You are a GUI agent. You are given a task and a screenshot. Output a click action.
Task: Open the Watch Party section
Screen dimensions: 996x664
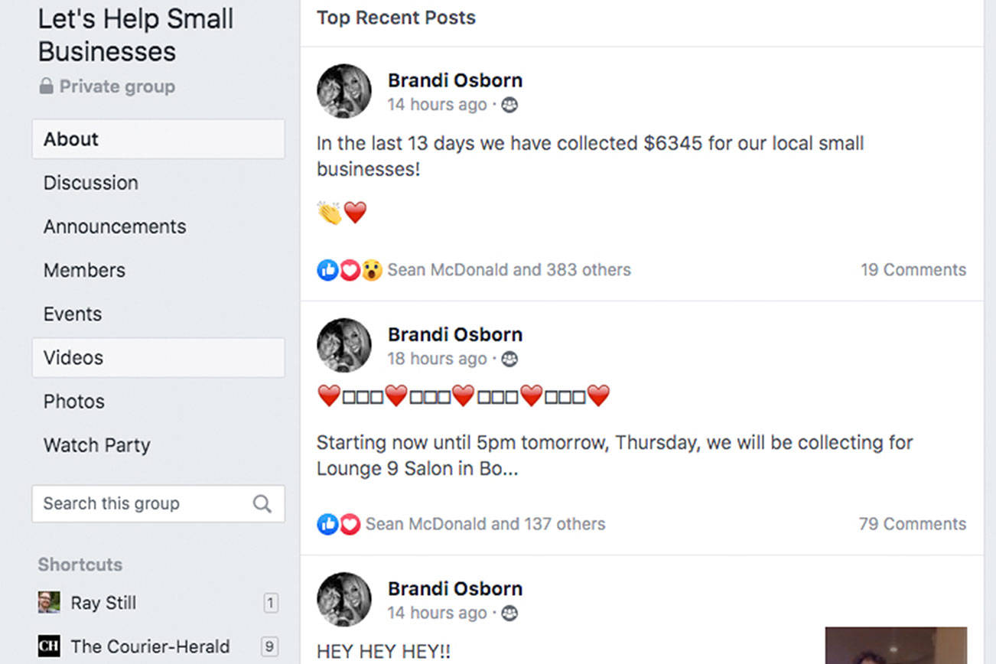[x=97, y=445]
